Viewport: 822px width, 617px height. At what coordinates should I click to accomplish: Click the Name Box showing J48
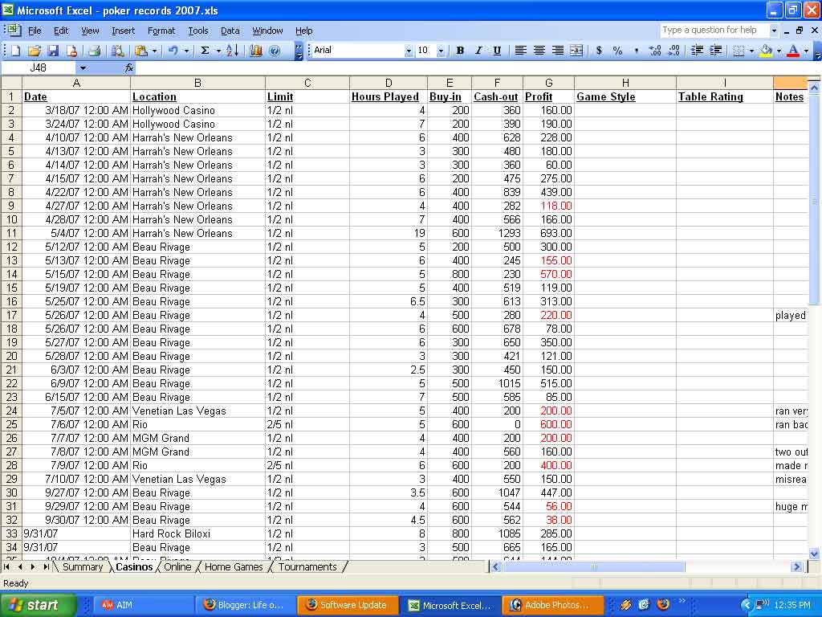click(39, 67)
